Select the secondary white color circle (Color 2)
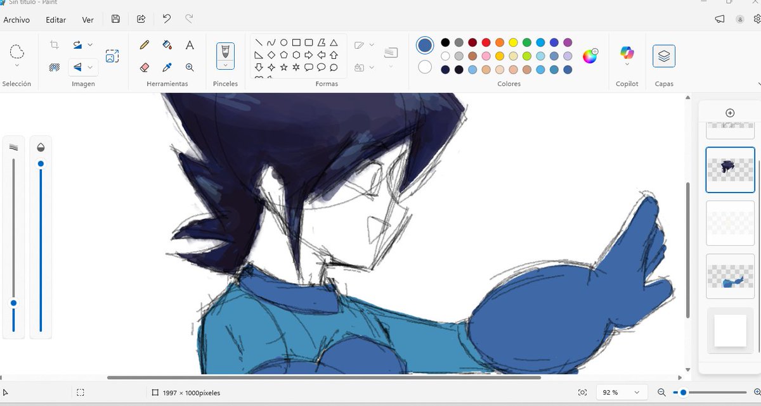This screenshot has width=761, height=406. (x=425, y=67)
